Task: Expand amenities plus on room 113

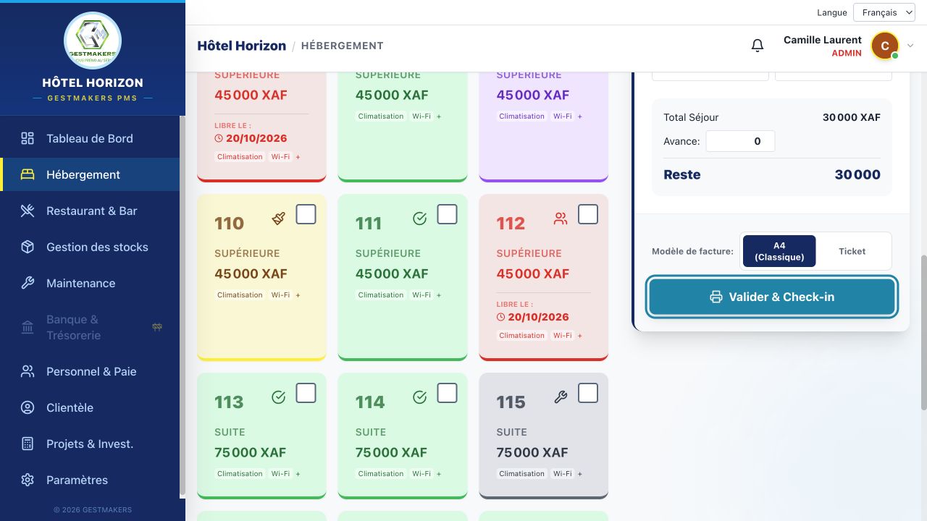Action: (298, 474)
